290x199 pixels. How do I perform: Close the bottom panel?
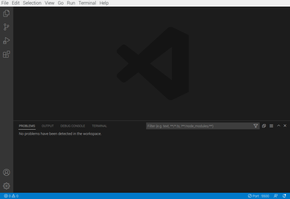pos(285,126)
